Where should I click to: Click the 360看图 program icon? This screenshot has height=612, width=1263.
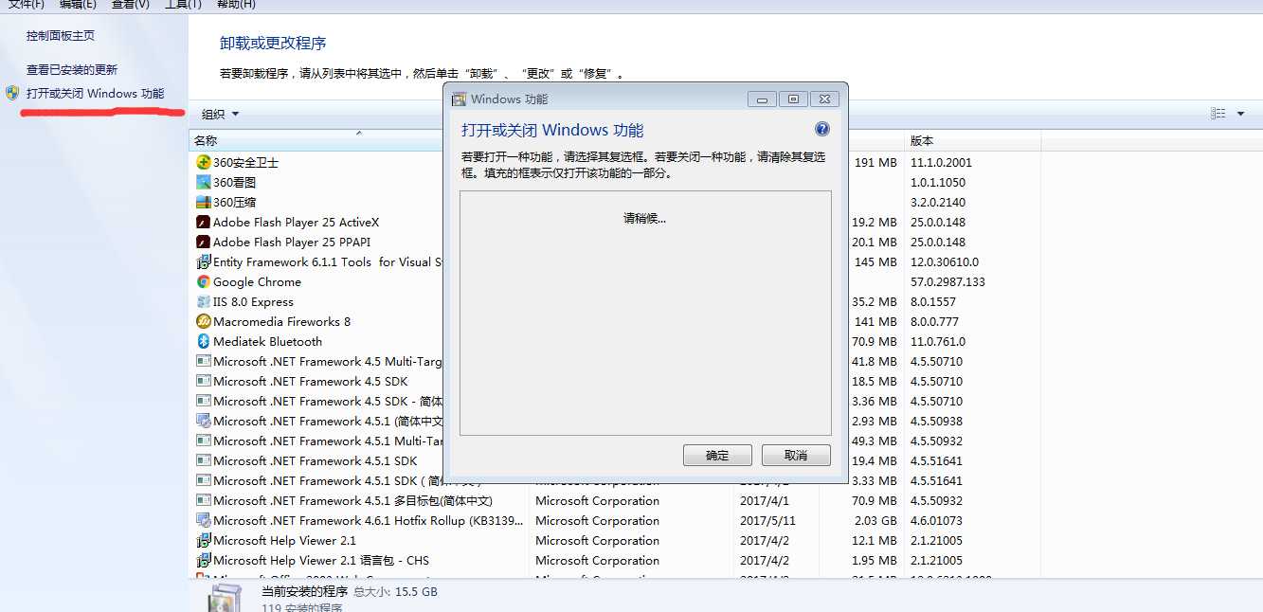pyautogui.click(x=203, y=182)
